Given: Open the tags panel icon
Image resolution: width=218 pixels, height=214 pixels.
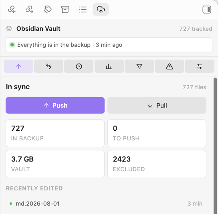Looking at the screenshot, I should coord(48,10).
